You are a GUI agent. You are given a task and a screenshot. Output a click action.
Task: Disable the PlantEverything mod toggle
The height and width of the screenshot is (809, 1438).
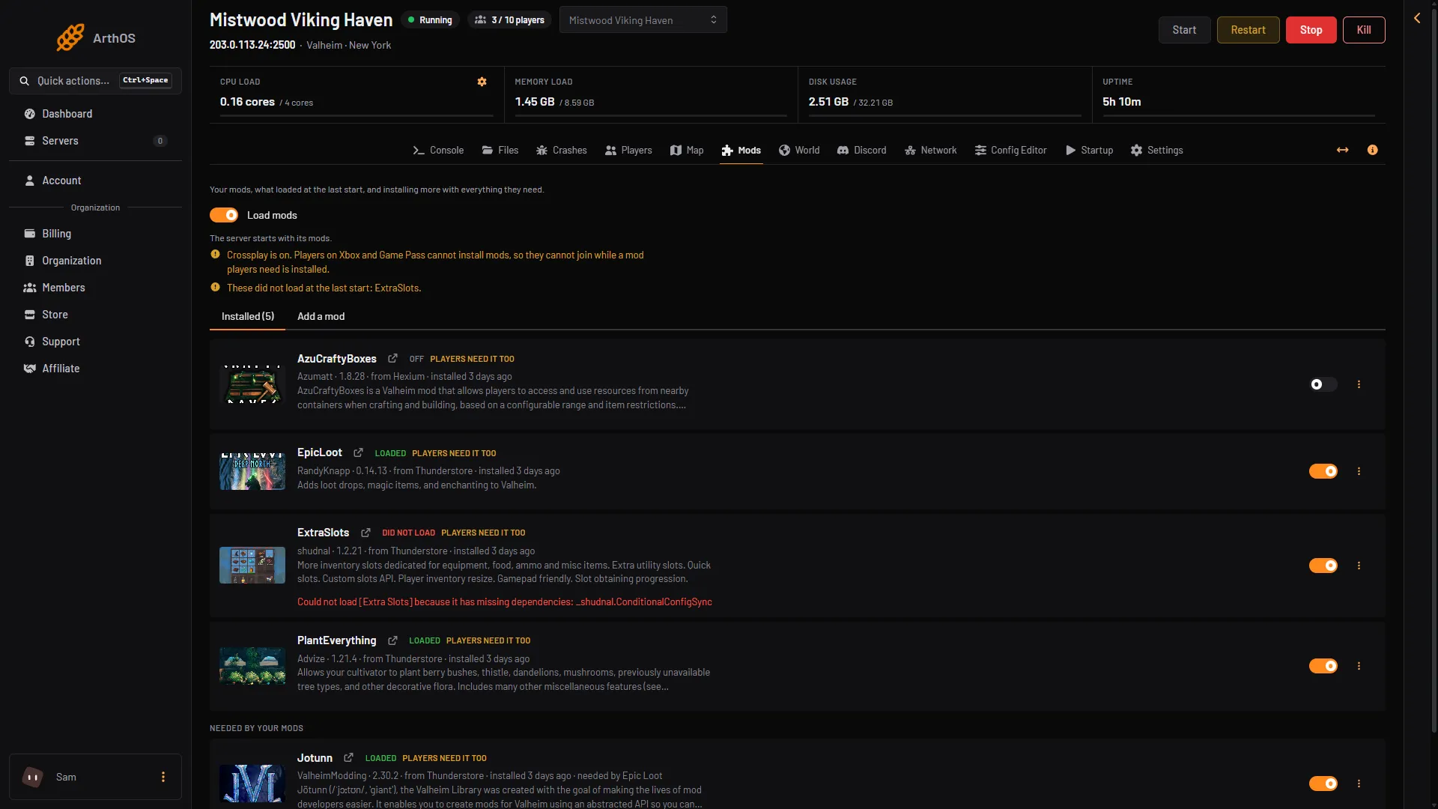click(x=1323, y=666)
